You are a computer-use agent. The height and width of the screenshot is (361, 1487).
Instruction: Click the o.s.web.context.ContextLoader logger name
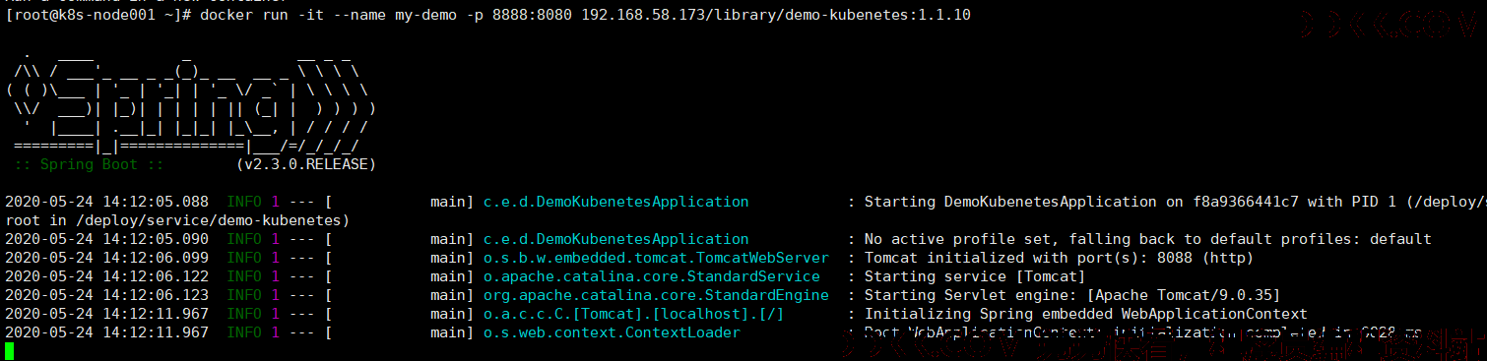click(611, 332)
